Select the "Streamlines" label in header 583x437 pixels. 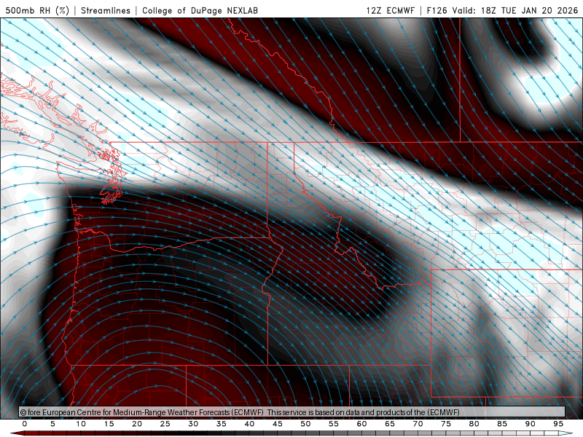click(106, 10)
